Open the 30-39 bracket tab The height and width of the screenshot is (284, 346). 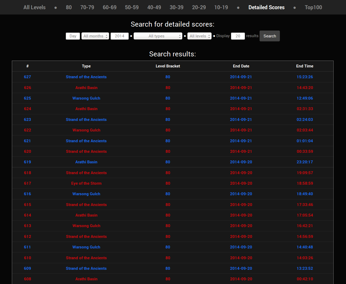(x=177, y=7)
